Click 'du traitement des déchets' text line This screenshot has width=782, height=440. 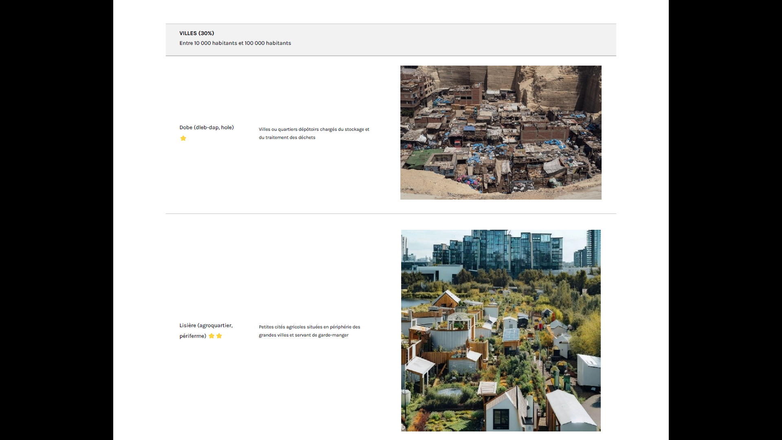[287, 138]
